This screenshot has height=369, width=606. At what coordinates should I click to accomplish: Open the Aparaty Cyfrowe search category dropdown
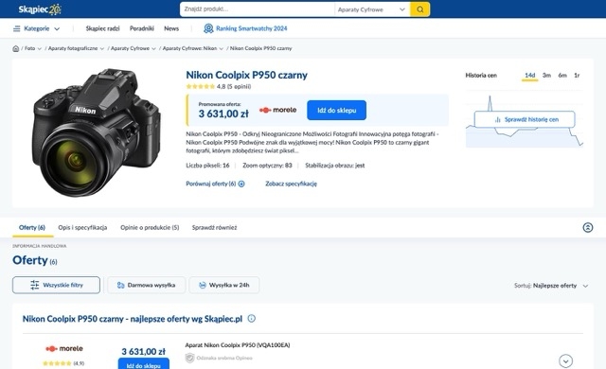coord(371,9)
